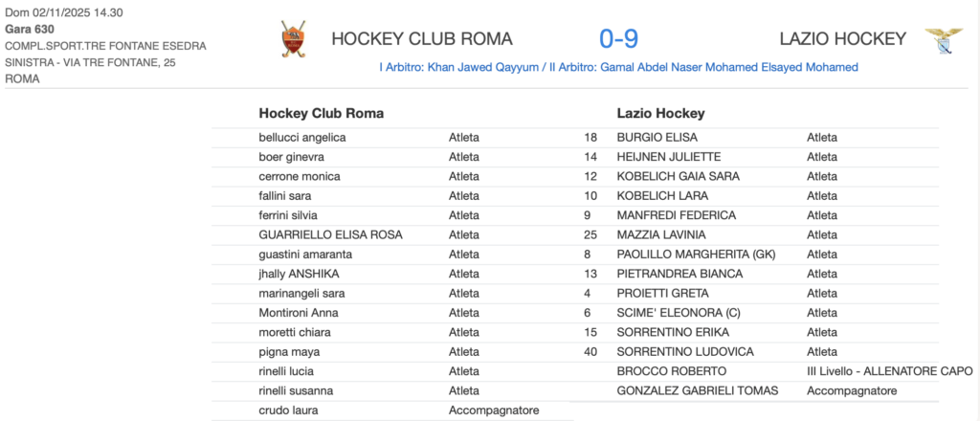Click the Hockey Club Roma roster heading
Image resolution: width=980 pixels, height=421 pixels.
(x=322, y=114)
